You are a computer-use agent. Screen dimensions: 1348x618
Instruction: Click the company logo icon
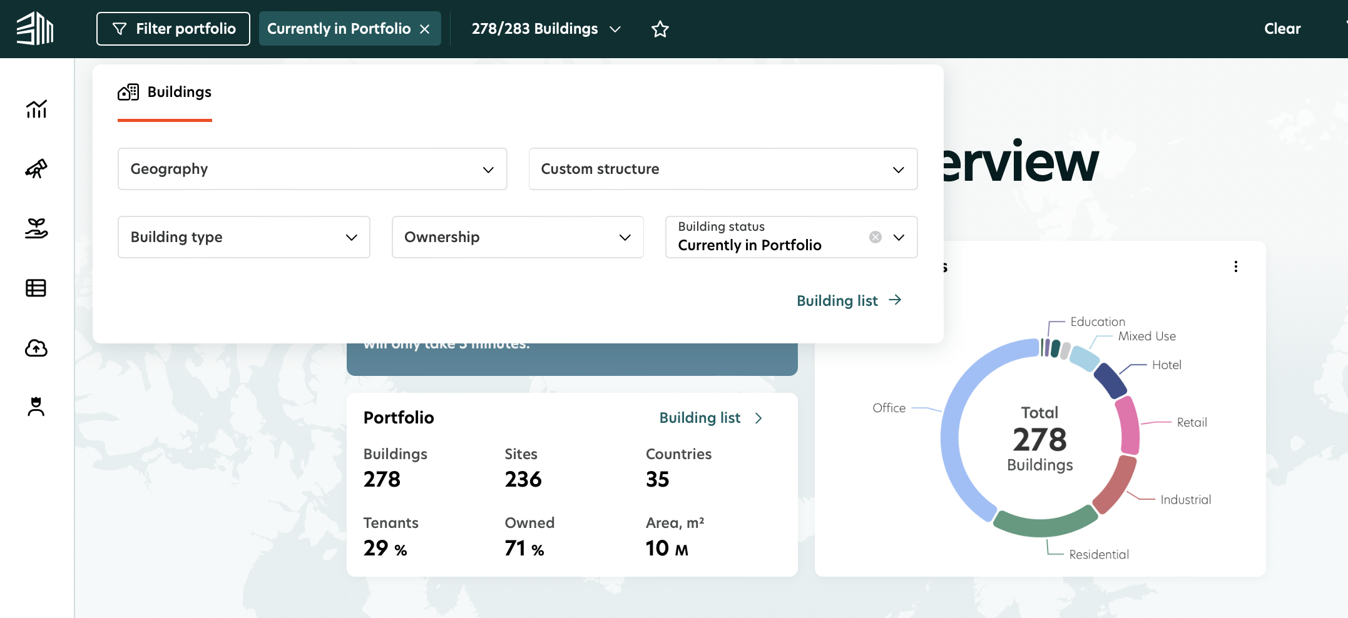(x=35, y=29)
